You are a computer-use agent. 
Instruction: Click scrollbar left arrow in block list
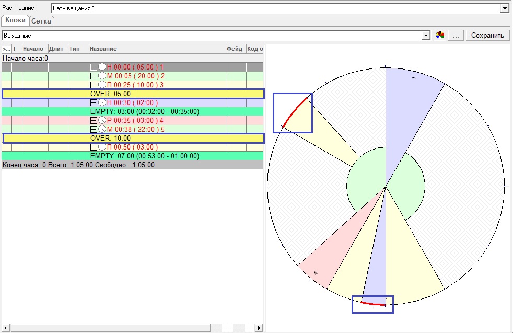click(6, 327)
